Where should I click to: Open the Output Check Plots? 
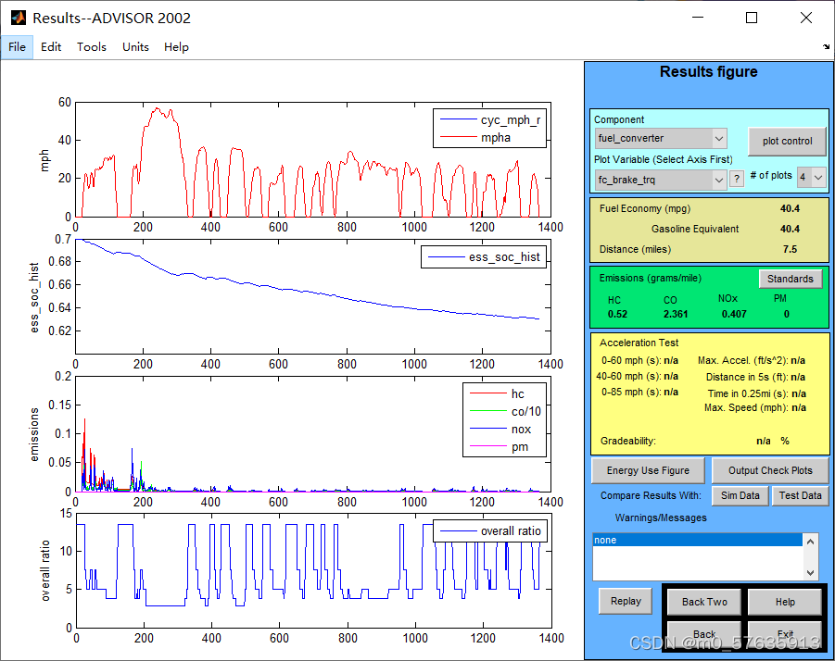(770, 470)
